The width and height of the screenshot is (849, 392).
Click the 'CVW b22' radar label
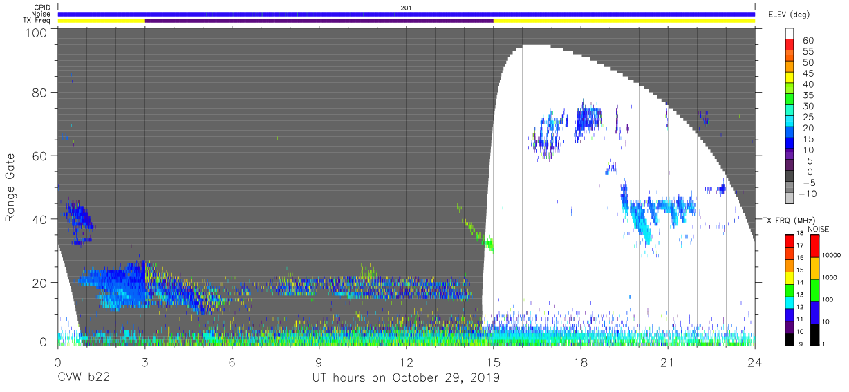click(82, 378)
